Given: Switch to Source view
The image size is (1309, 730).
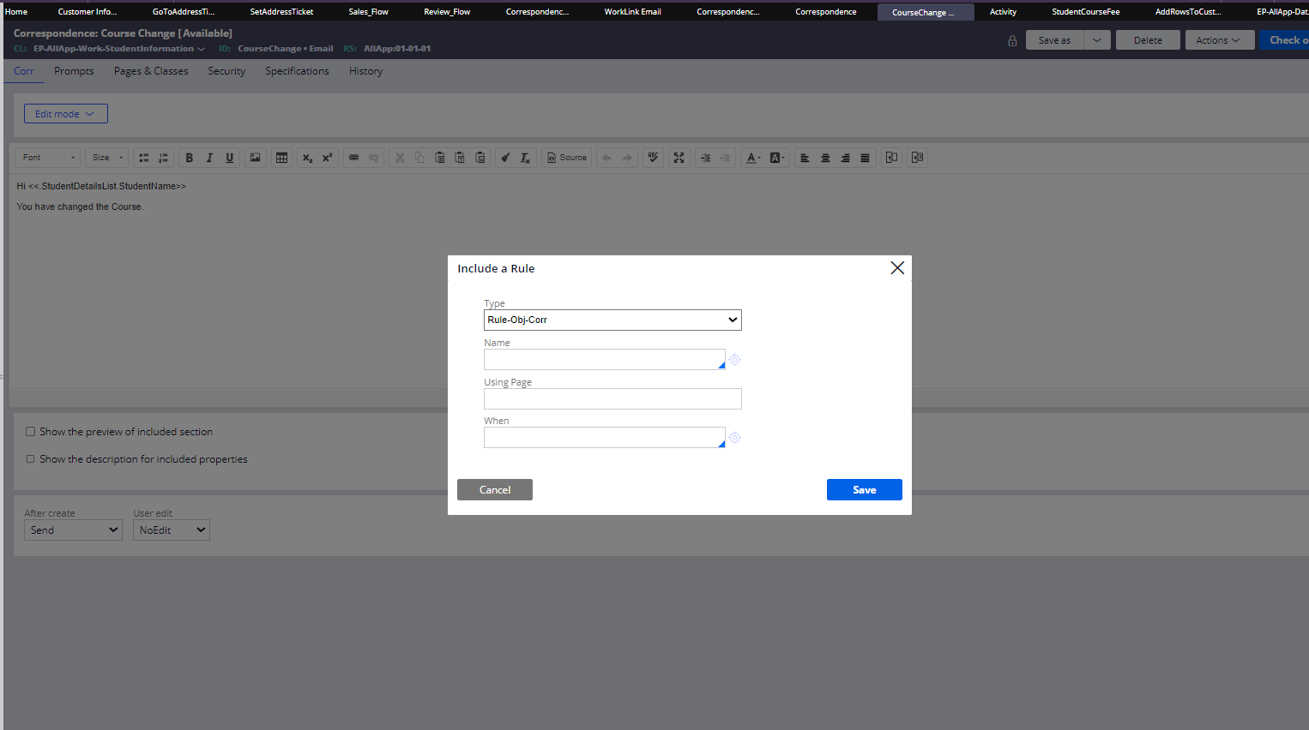Looking at the screenshot, I should coord(567,158).
